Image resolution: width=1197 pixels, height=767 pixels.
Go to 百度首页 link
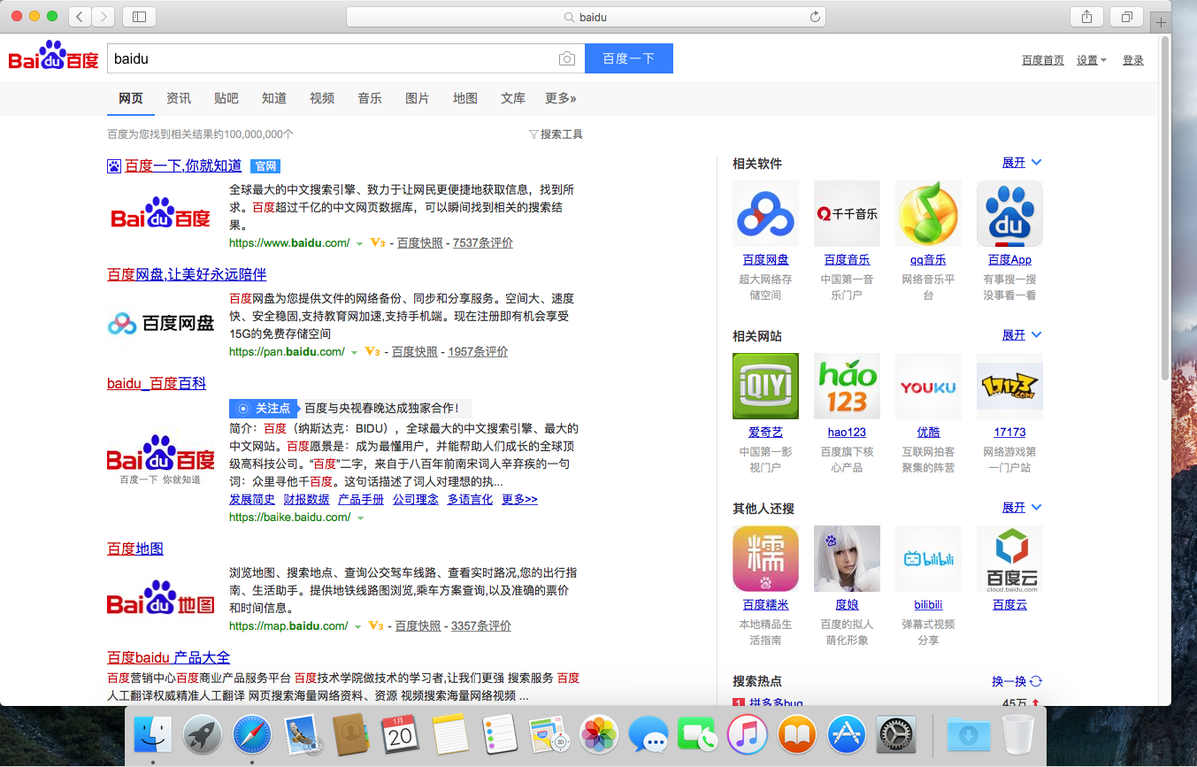point(1043,60)
